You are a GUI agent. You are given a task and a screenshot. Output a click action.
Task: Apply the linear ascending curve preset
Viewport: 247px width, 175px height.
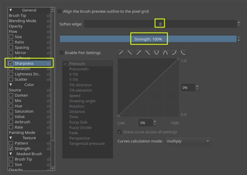pos(121,53)
